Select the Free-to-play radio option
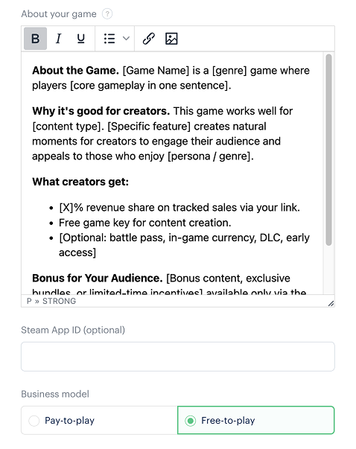Screen dimensions: 356x449 click(256, 421)
